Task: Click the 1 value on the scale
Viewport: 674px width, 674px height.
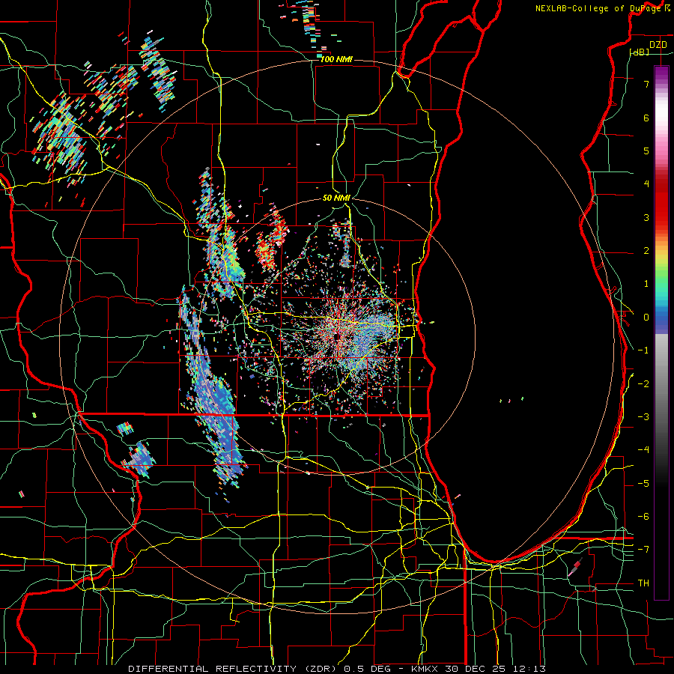Action: [x=646, y=284]
